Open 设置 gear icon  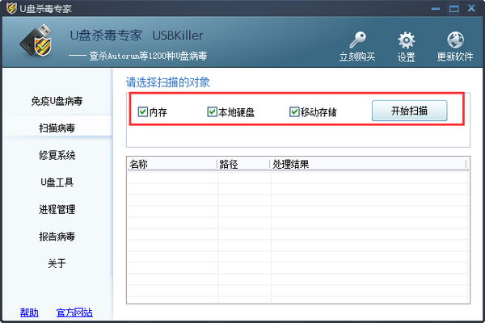point(406,40)
